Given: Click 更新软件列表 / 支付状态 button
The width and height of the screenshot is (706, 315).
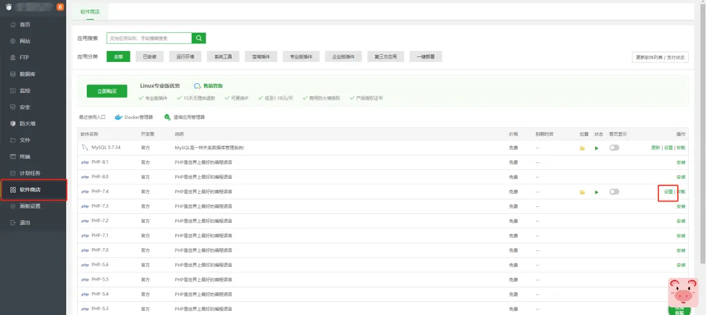Looking at the screenshot, I should [x=660, y=58].
